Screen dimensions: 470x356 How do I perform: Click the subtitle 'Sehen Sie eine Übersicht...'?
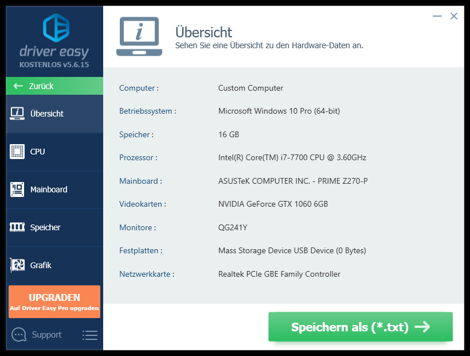269,45
